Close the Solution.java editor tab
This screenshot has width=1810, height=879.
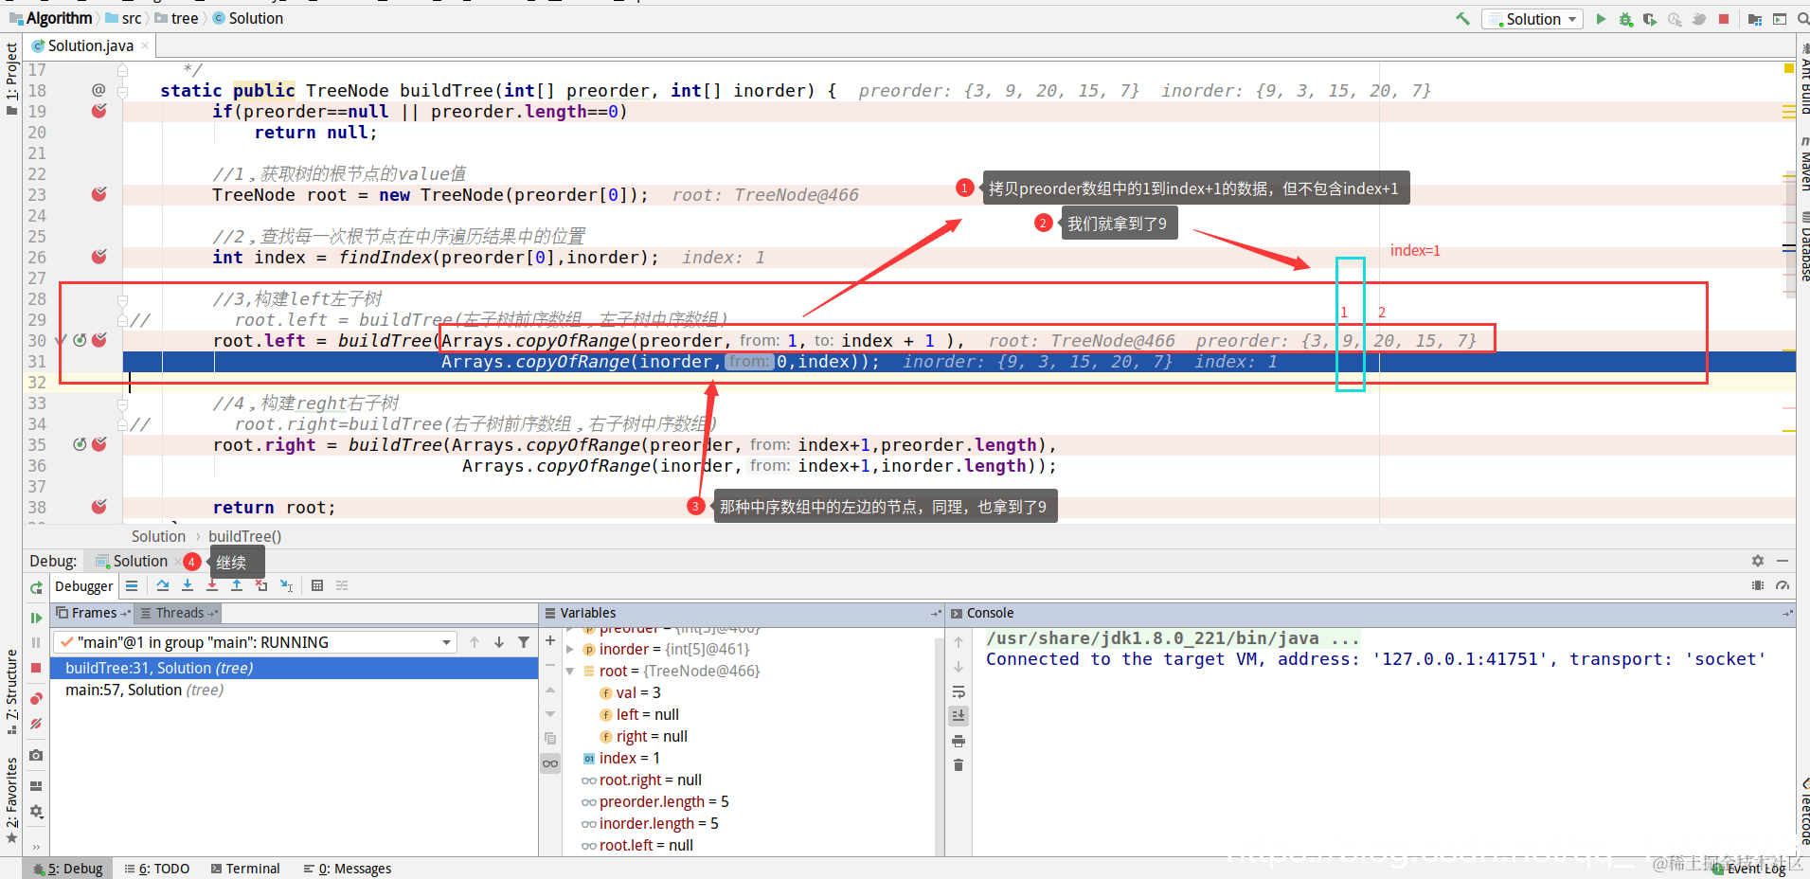tap(145, 45)
